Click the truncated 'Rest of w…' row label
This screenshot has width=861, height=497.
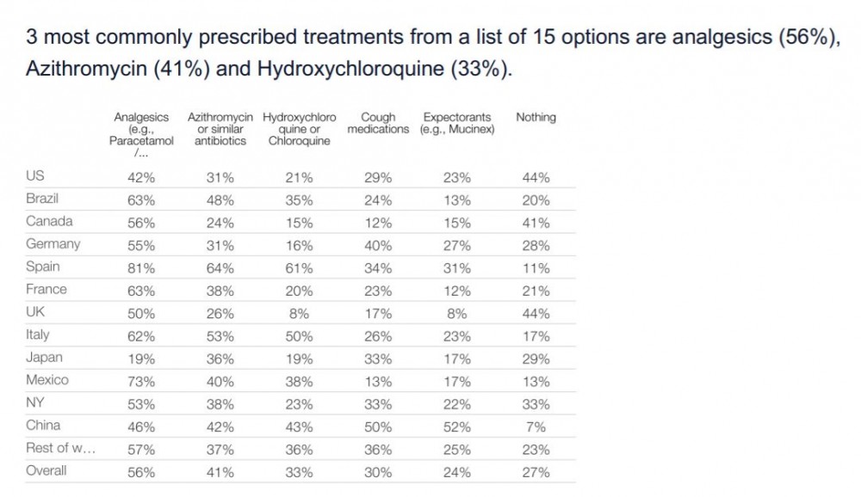(59, 448)
